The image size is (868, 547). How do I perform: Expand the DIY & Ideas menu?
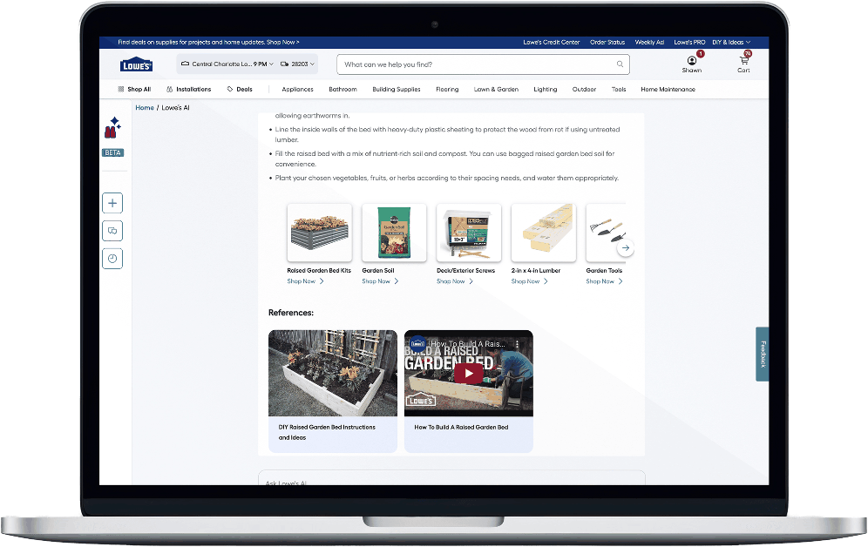[x=731, y=42]
